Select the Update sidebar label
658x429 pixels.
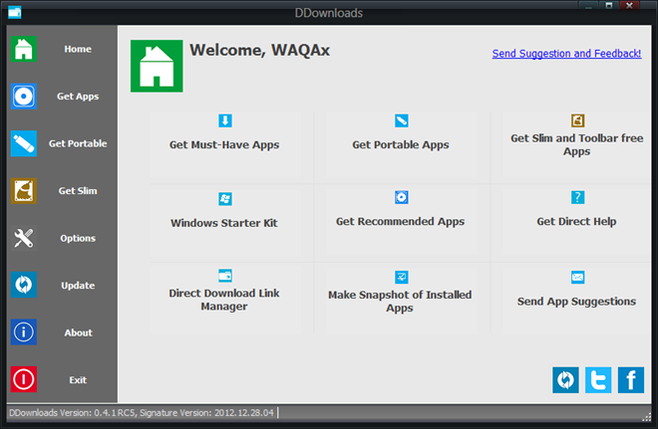[x=78, y=286]
